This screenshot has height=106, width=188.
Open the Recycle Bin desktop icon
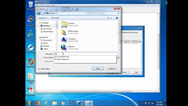31,6
